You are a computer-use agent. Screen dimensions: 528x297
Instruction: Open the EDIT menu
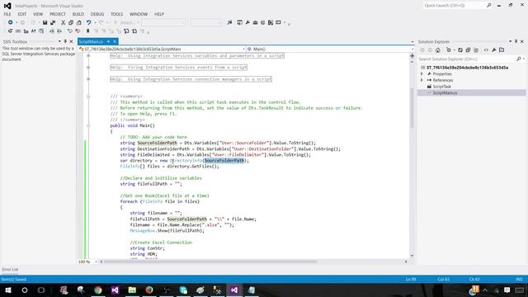coord(22,14)
